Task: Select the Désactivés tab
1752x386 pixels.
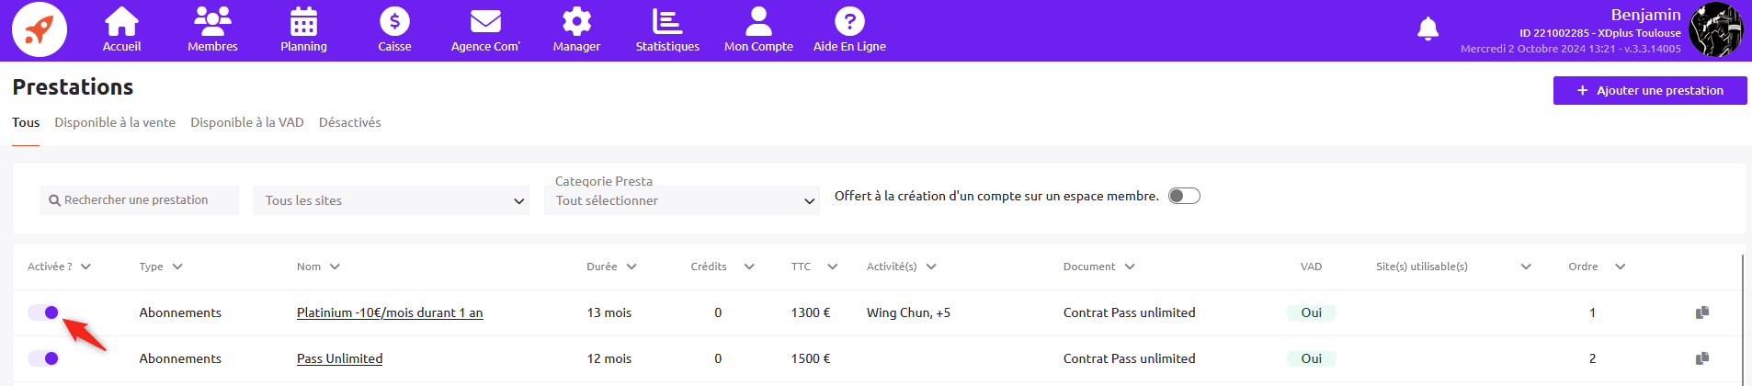Action: (x=349, y=122)
